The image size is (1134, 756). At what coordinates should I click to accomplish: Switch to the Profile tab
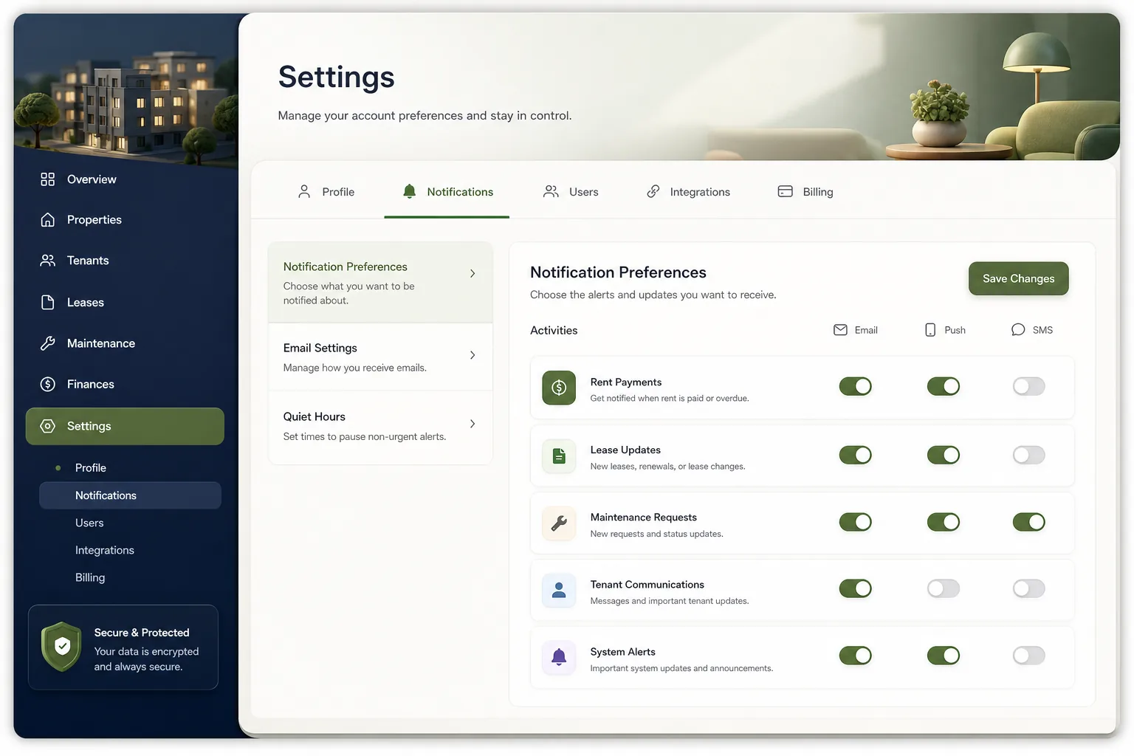tap(326, 192)
